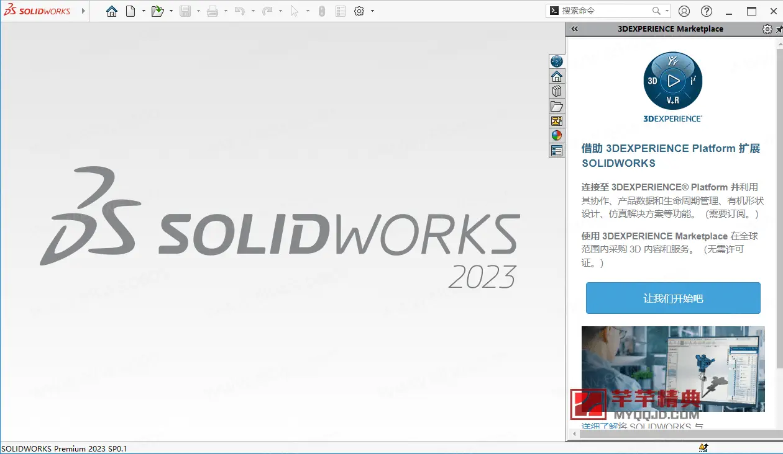The height and width of the screenshot is (454, 783).
Task: Expand the Undo history dropdown arrow
Action: pos(253,11)
